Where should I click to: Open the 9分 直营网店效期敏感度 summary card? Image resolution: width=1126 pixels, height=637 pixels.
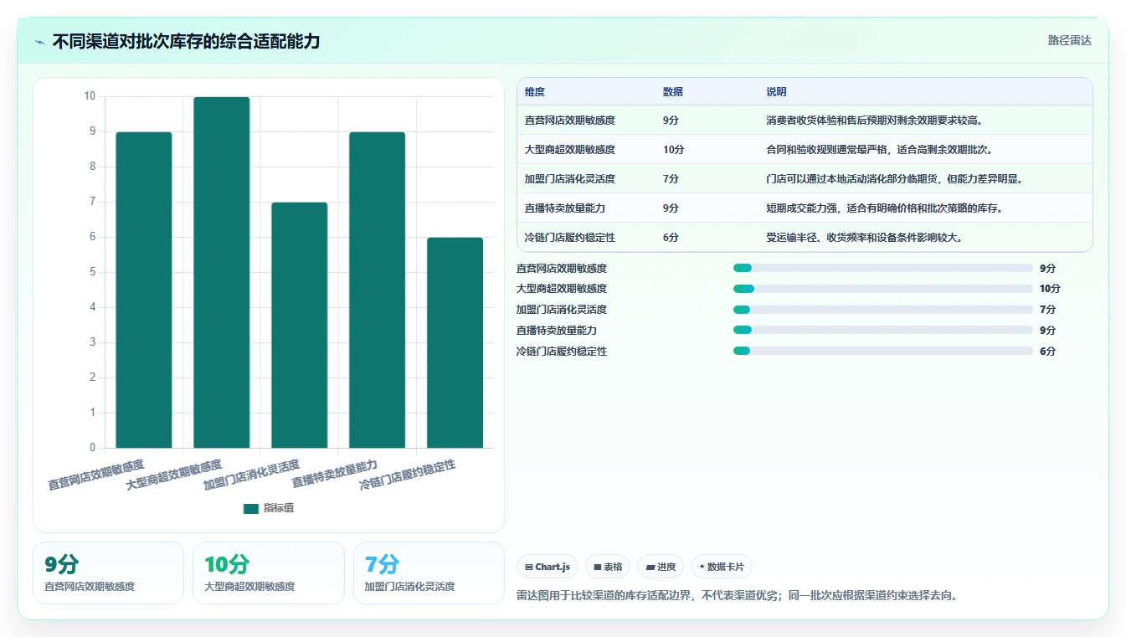pos(108,573)
